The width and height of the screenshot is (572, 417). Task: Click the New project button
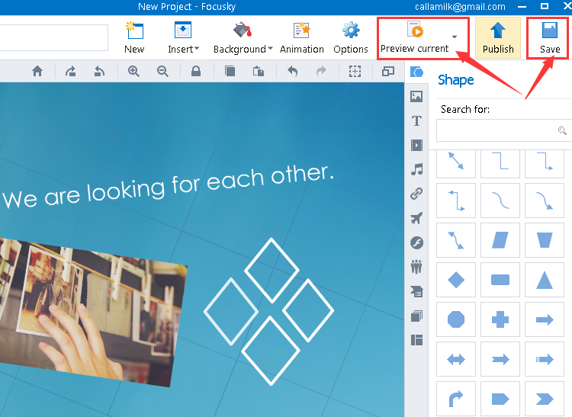click(x=134, y=38)
